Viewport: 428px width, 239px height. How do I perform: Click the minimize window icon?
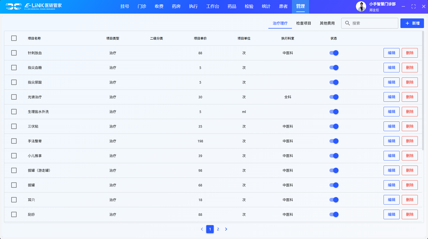[403, 6]
